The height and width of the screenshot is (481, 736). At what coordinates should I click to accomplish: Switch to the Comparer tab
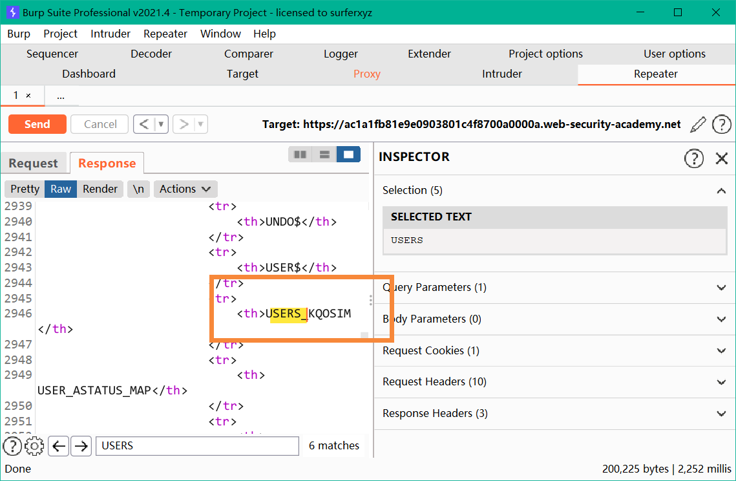(x=248, y=54)
